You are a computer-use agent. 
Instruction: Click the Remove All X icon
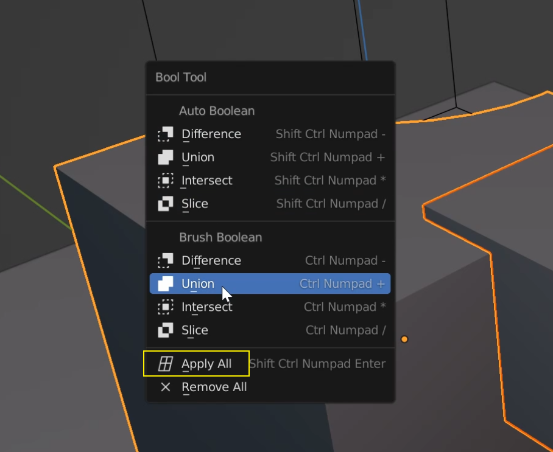tap(166, 387)
